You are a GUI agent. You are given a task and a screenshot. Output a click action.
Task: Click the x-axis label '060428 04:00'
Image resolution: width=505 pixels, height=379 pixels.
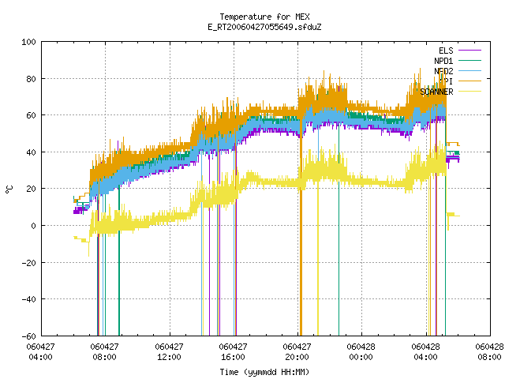coord(426,352)
